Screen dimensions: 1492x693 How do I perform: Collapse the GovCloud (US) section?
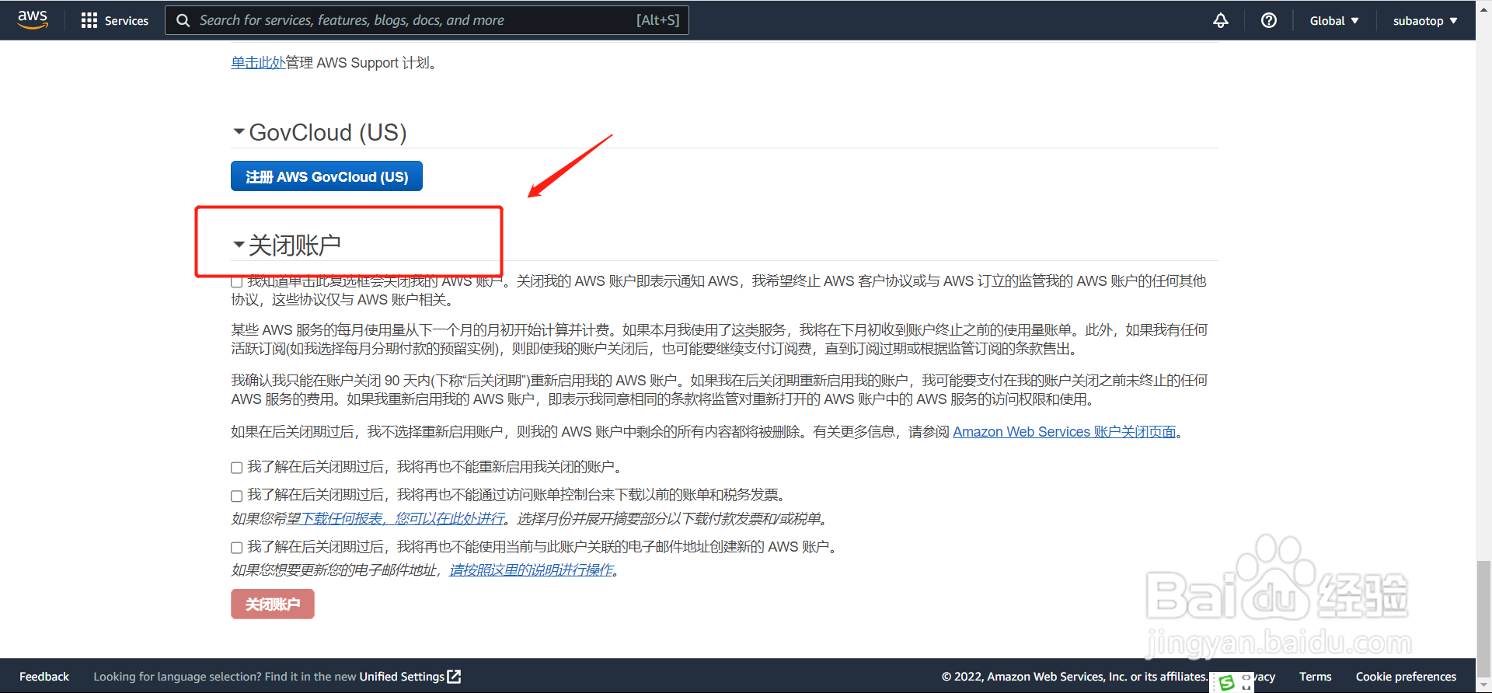[239, 132]
